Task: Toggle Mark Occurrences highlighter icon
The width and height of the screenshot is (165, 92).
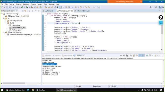Action: coord(61,7)
